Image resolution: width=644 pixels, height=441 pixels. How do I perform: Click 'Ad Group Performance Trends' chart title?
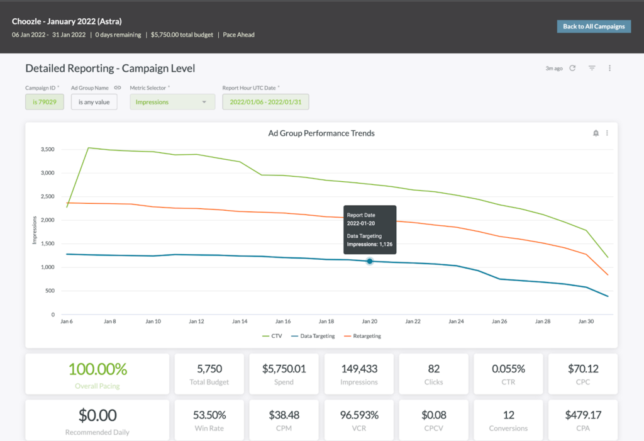(x=321, y=133)
